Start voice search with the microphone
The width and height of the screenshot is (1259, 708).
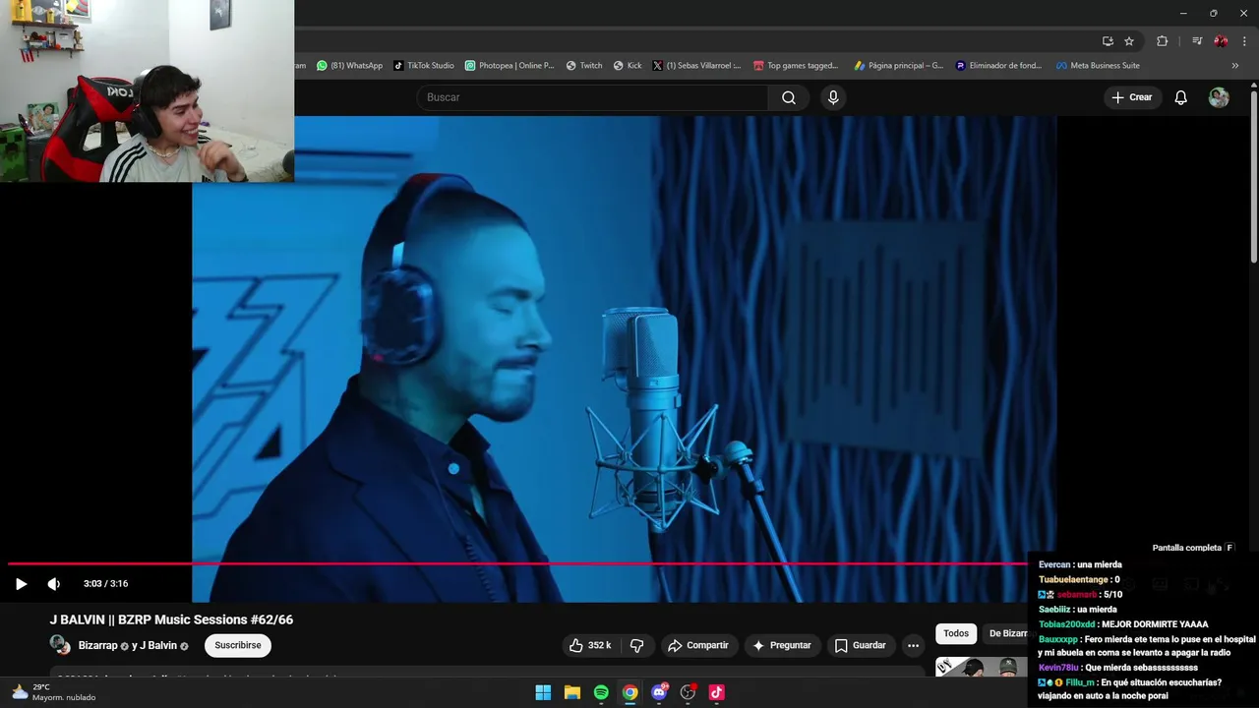coord(833,97)
